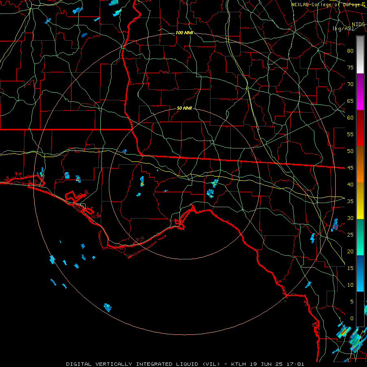Click the 65 value on the scale
Viewport: 367px width, 367px height.
pyautogui.click(x=350, y=101)
